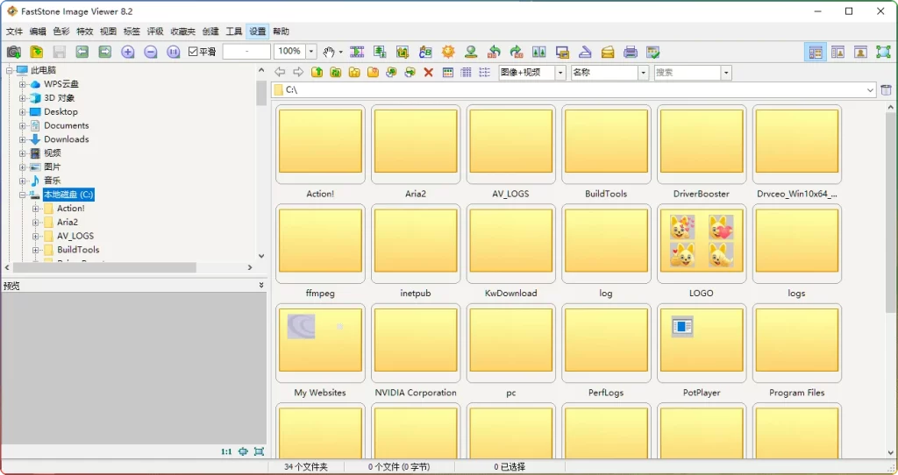Go to next image with right arrow icon
898x475 pixels.
(105, 52)
